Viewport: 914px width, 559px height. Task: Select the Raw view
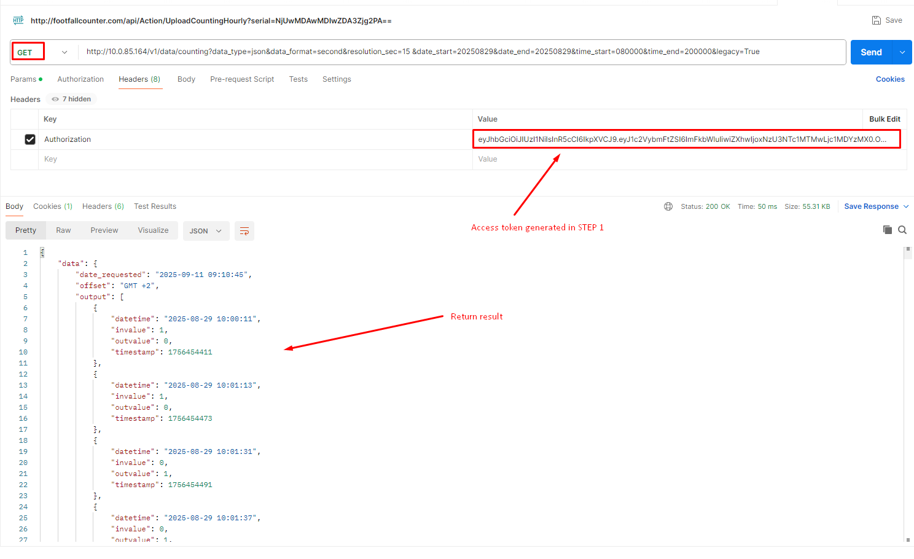[63, 230]
